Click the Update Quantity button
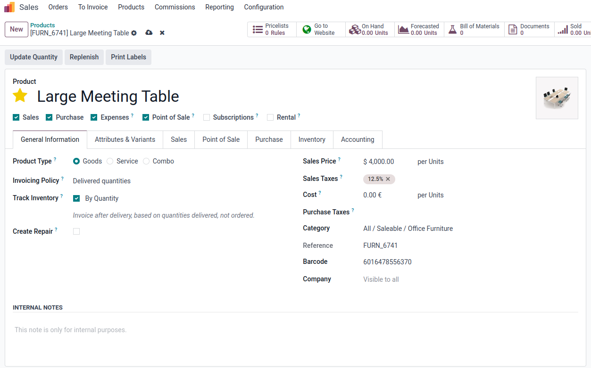 33,57
